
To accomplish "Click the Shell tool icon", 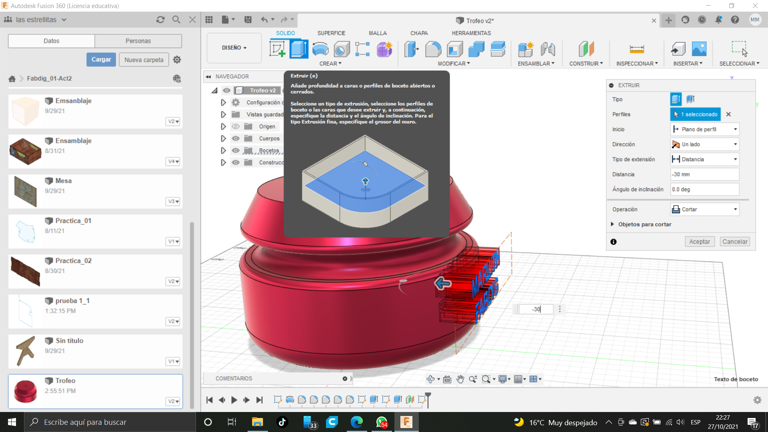I will click(x=455, y=49).
